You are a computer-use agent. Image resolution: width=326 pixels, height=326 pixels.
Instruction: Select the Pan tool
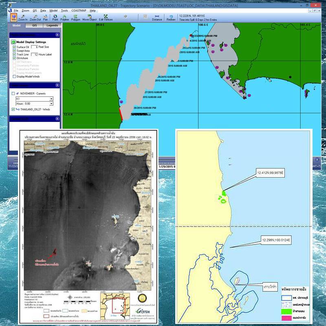(x=46, y=18)
